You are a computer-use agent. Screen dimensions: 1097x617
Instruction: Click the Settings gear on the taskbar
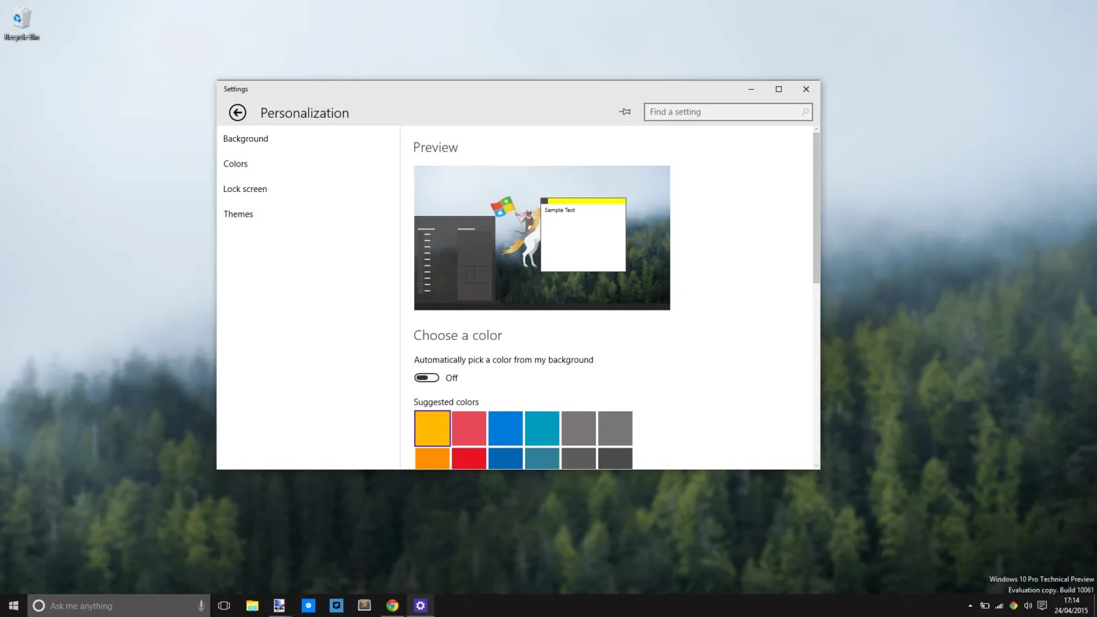tap(420, 605)
